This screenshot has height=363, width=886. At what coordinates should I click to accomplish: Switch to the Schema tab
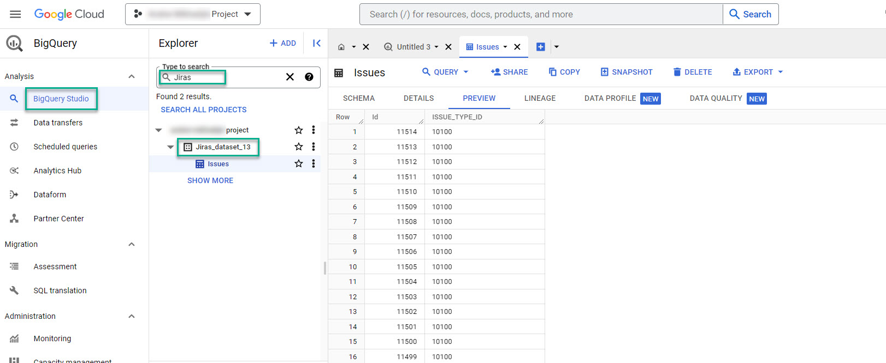tap(358, 98)
